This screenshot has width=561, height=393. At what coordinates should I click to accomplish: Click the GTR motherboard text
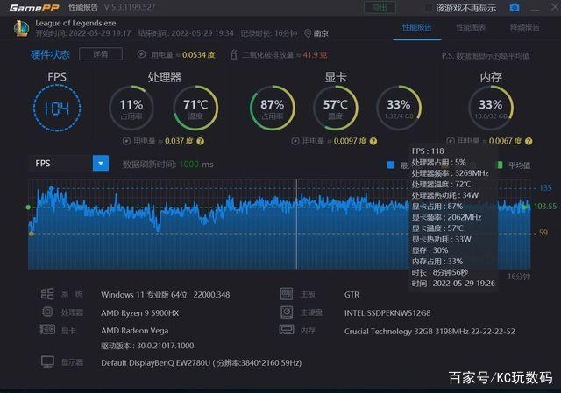[352, 295]
